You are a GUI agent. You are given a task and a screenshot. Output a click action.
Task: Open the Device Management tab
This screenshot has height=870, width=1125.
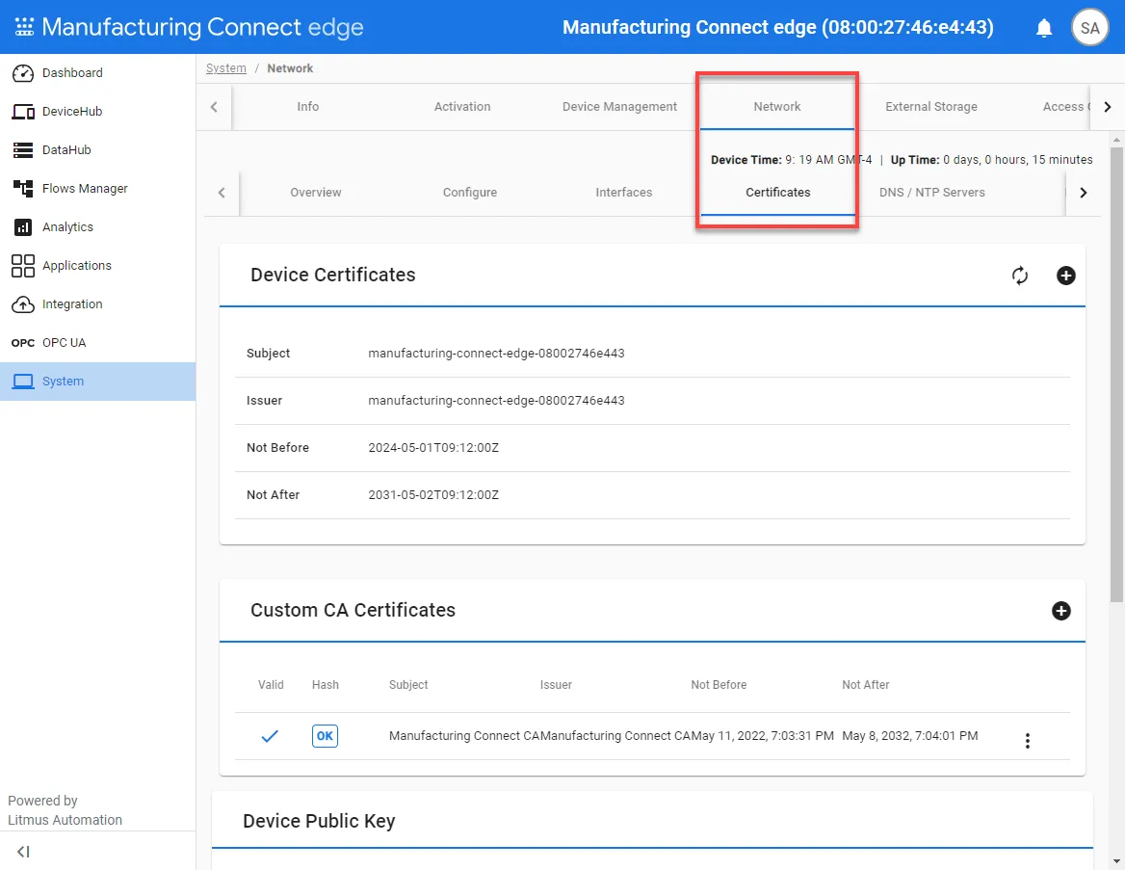coord(620,107)
